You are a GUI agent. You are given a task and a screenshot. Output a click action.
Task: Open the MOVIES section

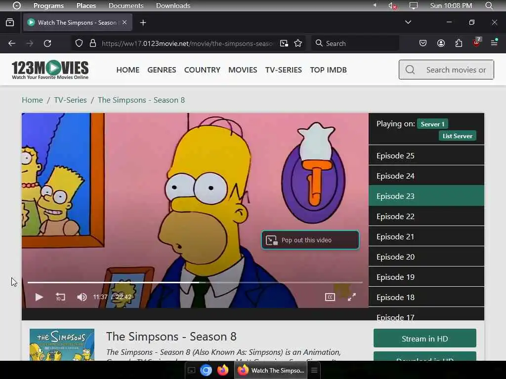[x=243, y=70]
